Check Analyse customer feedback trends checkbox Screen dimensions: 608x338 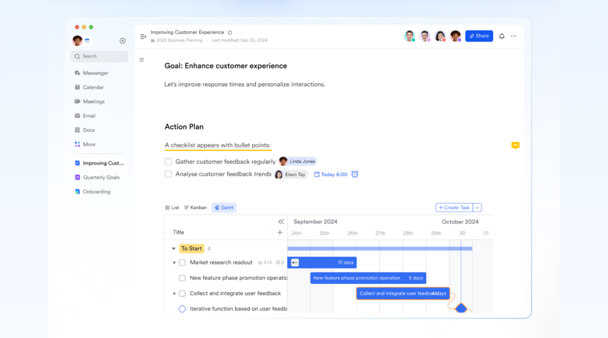pos(169,175)
